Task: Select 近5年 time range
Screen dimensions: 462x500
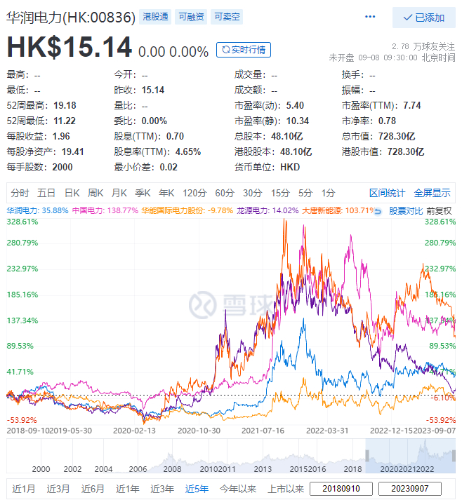Action: (197, 489)
